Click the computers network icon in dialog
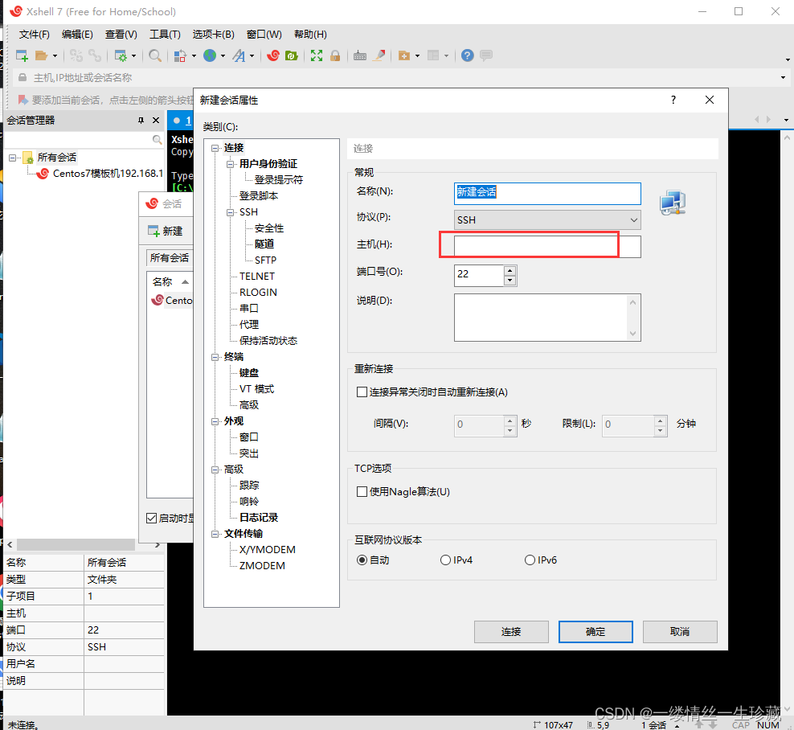The width and height of the screenshot is (794, 730). tap(673, 203)
